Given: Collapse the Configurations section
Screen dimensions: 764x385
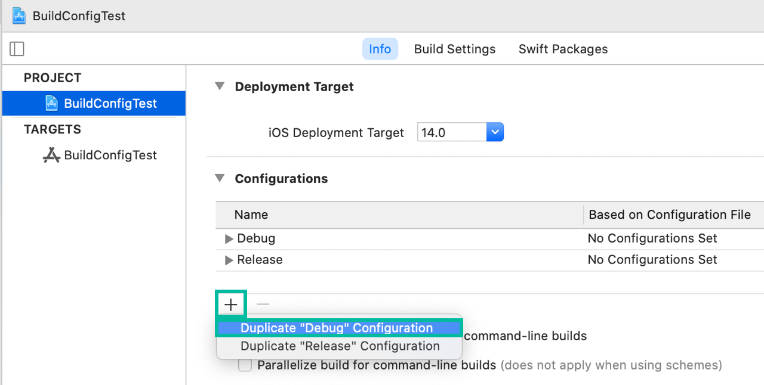Looking at the screenshot, I should 220,178.
